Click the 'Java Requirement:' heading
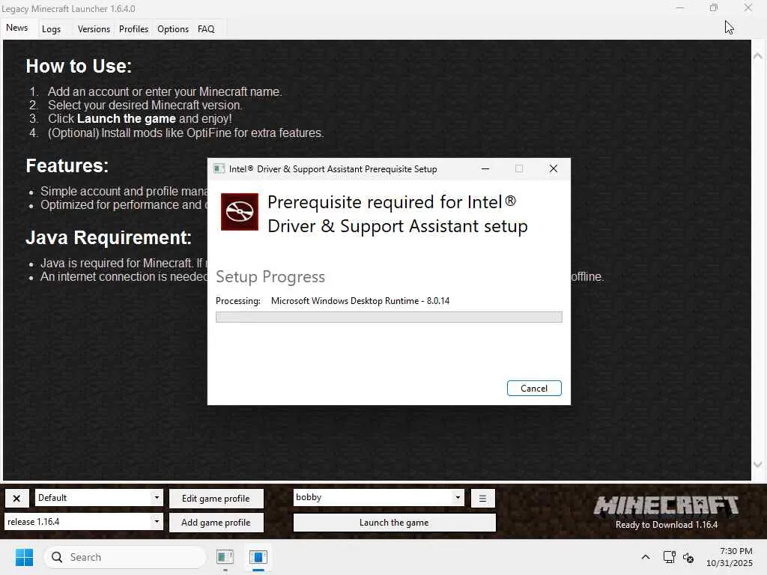This screenshot has width=767, height=575. (109, 237)
